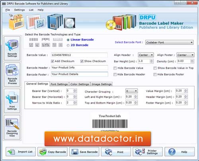Click the blue question mark Help icon
The image size is (199, 161).
point(172,152)
